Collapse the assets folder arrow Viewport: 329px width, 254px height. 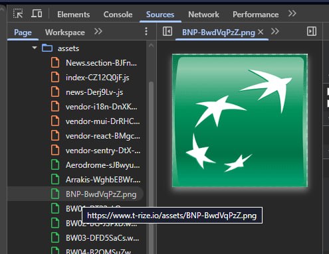[35, 48]
